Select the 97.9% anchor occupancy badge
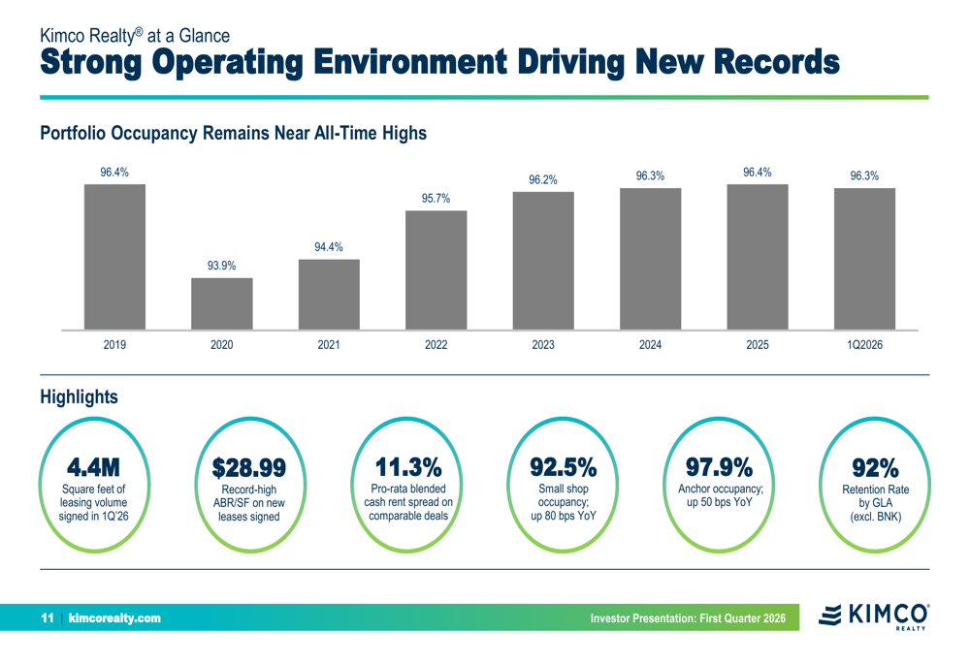 [719, 485]
